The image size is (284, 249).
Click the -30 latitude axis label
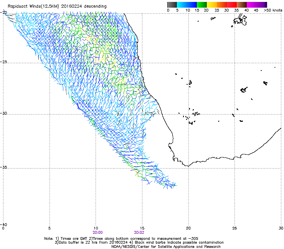click(4, 113)
